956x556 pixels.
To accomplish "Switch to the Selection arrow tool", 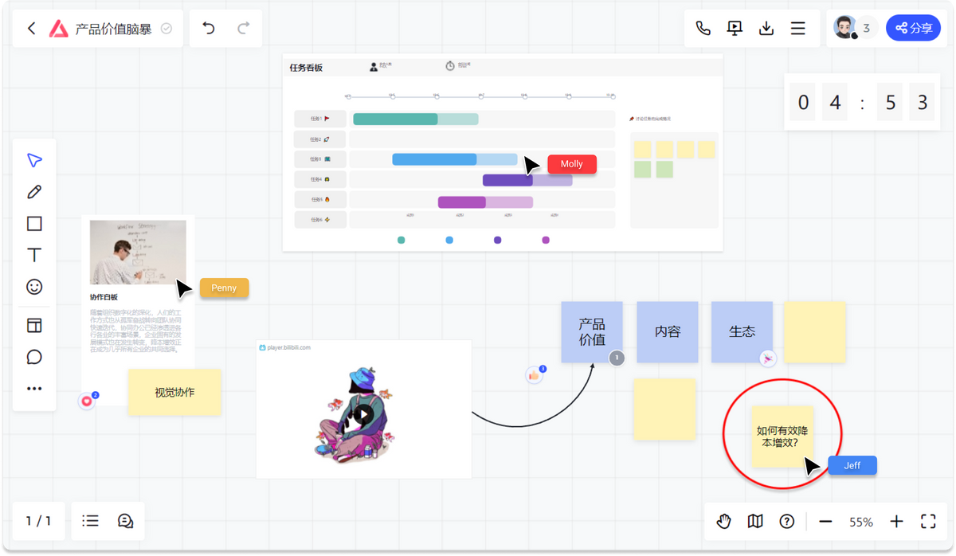I will [x=34, y=160].
